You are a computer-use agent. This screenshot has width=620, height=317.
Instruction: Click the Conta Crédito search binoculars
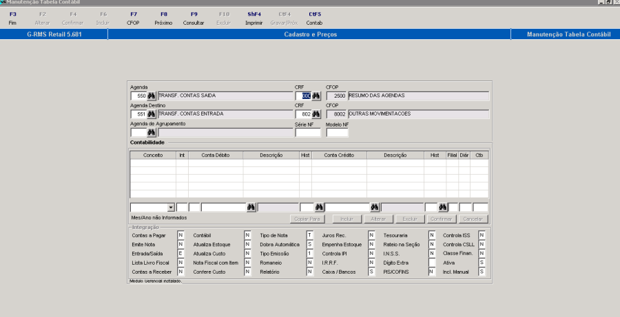pos(375,207)
